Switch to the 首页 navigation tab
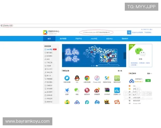This screenshot has width=161, height=128. [x=49, y=39]
